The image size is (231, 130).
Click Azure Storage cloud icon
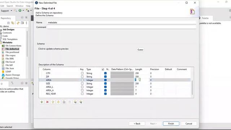coord(3,75)
